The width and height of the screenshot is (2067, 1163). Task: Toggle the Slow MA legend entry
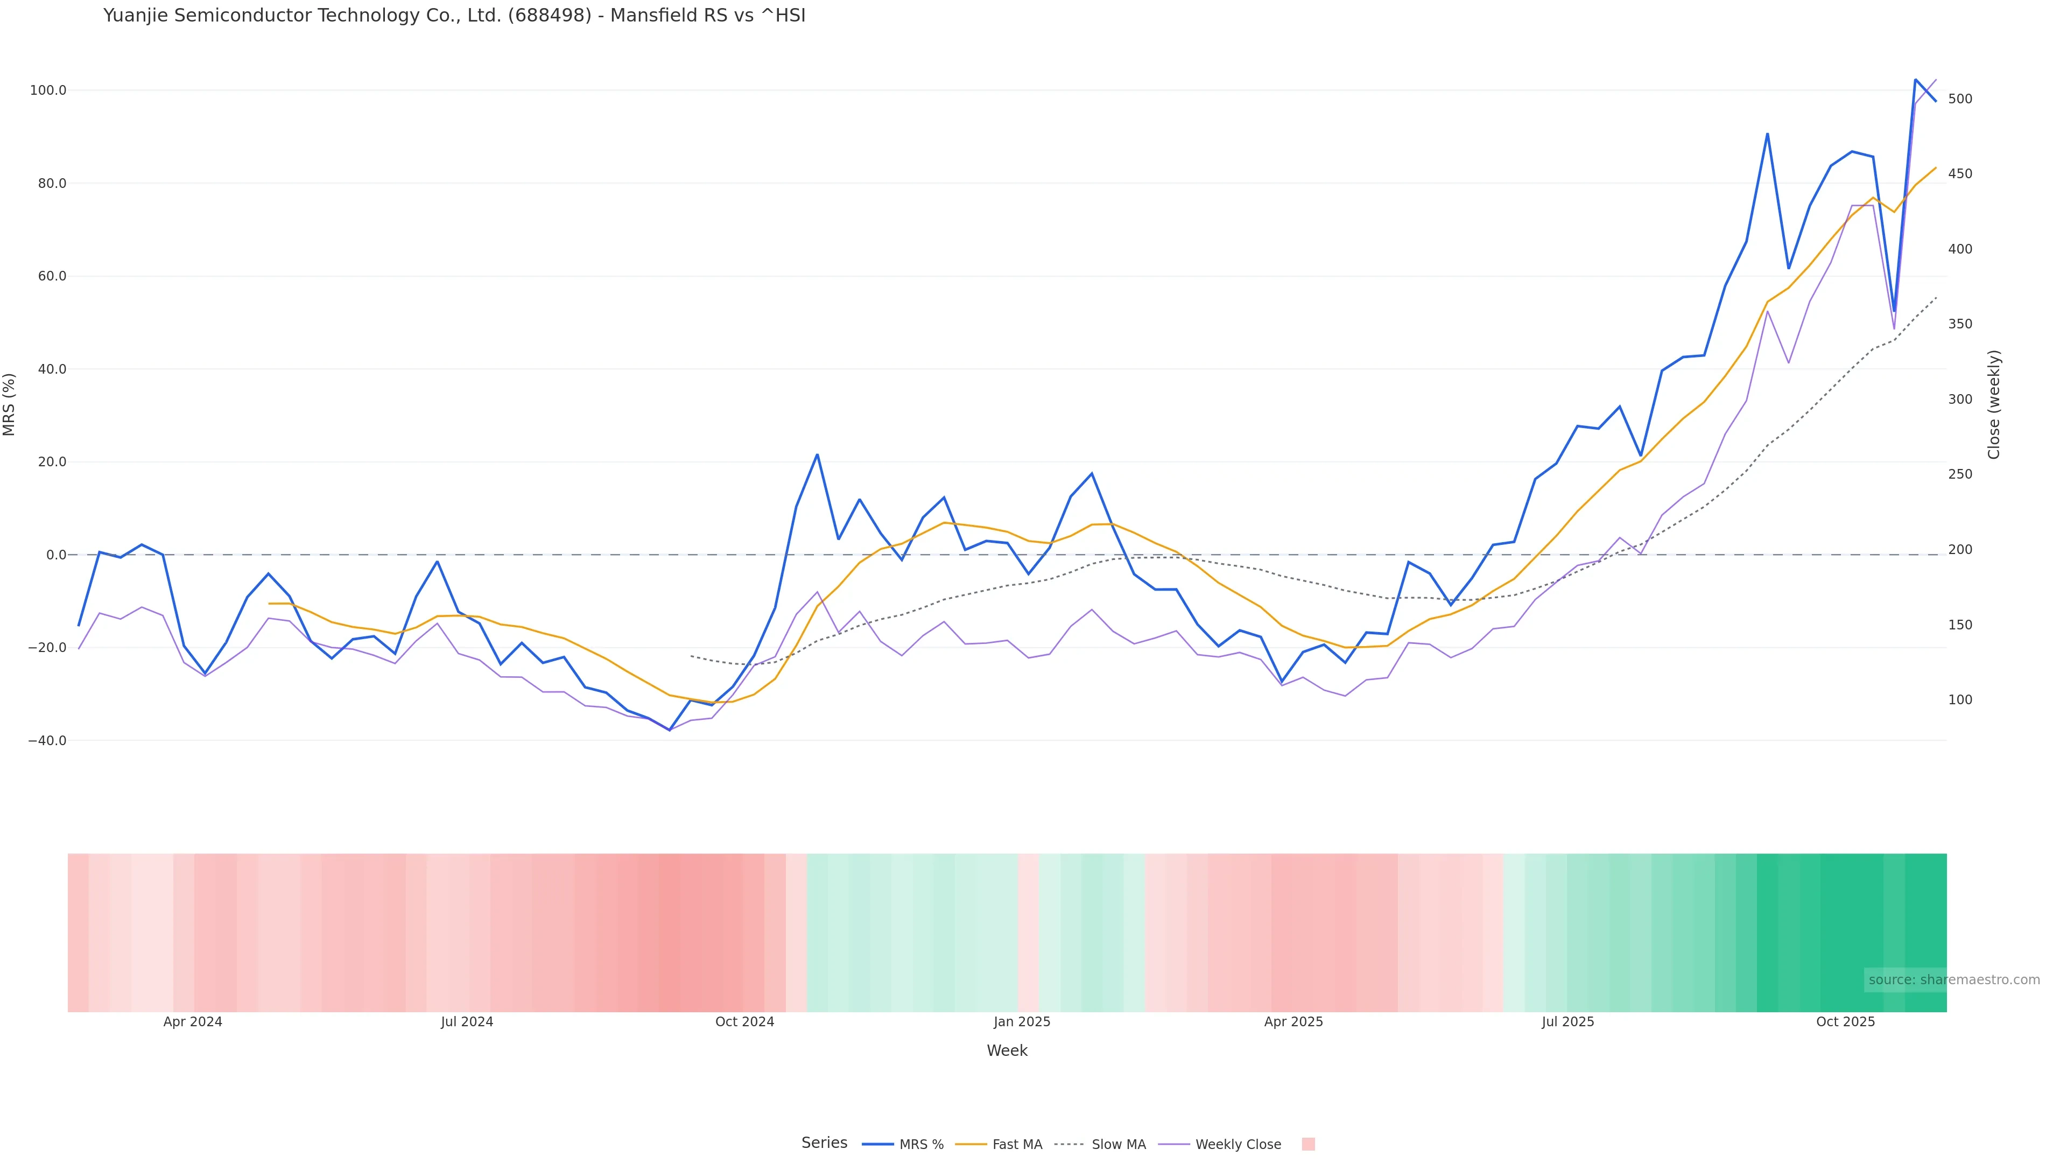[x=1100, y=1145]
